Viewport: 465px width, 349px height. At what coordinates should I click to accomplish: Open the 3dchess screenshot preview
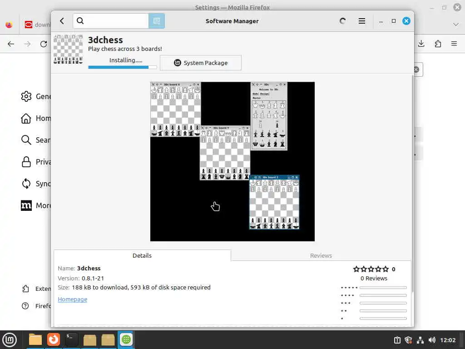tap(232, 162)
